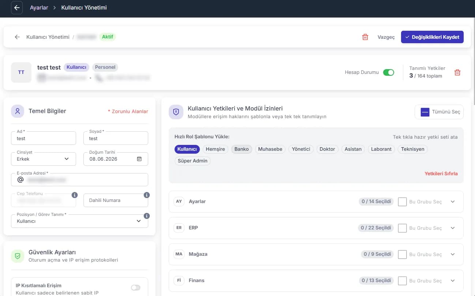Viewport: 475px width, 296px height.
Task: Check Bu Grubu Seç for the Finans group
Action: [x=402, y=281]
